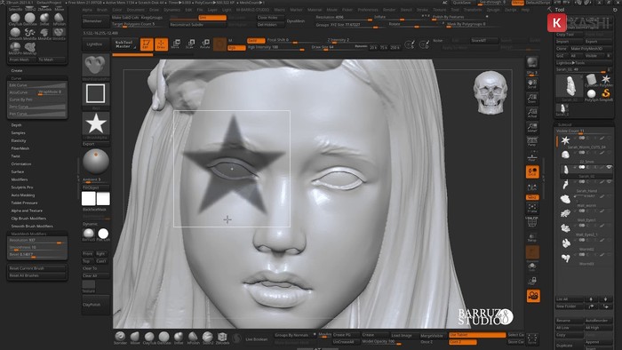
Task: Expand the Samples section in brush palette
Action: (19, 133)
